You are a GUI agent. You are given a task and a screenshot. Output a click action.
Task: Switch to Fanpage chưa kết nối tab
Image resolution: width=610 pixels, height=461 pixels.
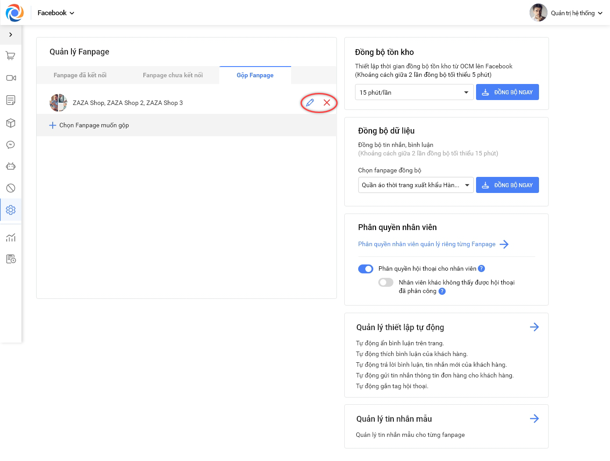[173, 75]
